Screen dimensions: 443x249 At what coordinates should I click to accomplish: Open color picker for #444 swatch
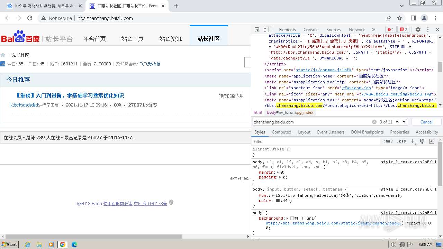[278, 201]
